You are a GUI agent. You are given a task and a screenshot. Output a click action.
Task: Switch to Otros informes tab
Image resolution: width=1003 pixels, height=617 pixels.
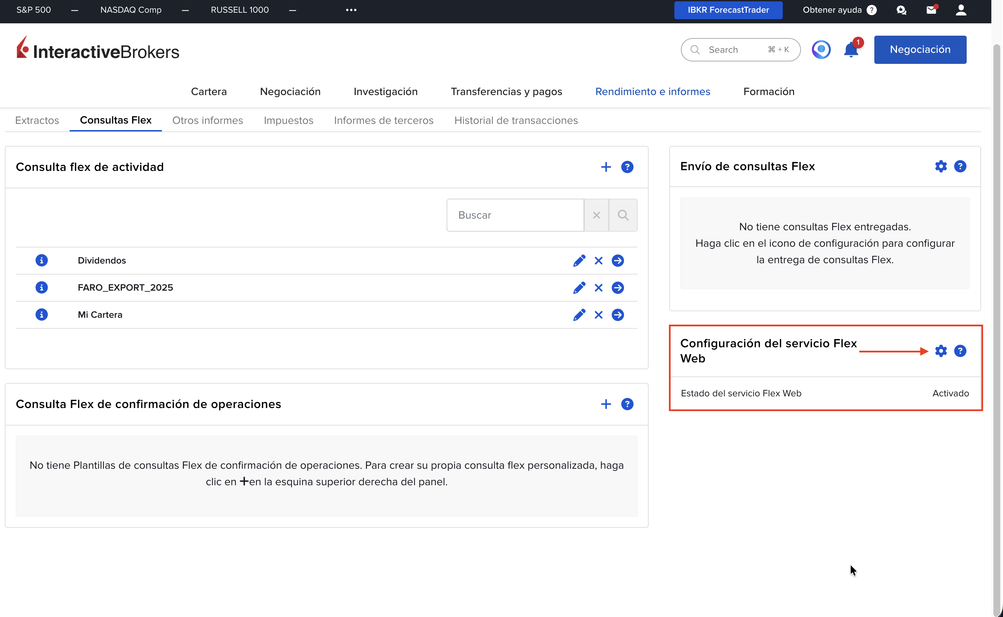[x=208, y=120]
